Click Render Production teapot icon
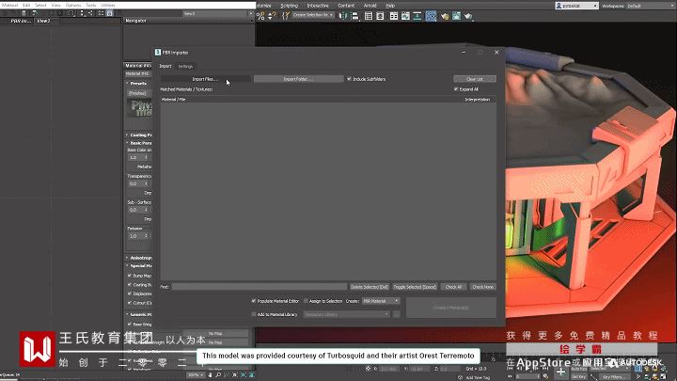This screenshot has width=677, height=381. (x=468, y=16)
